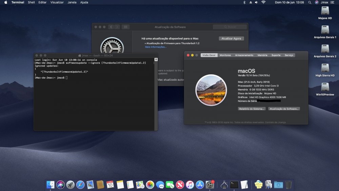339x191 pixels.
Task: Go back in Atualização de Software window
Action: point(111,27)
